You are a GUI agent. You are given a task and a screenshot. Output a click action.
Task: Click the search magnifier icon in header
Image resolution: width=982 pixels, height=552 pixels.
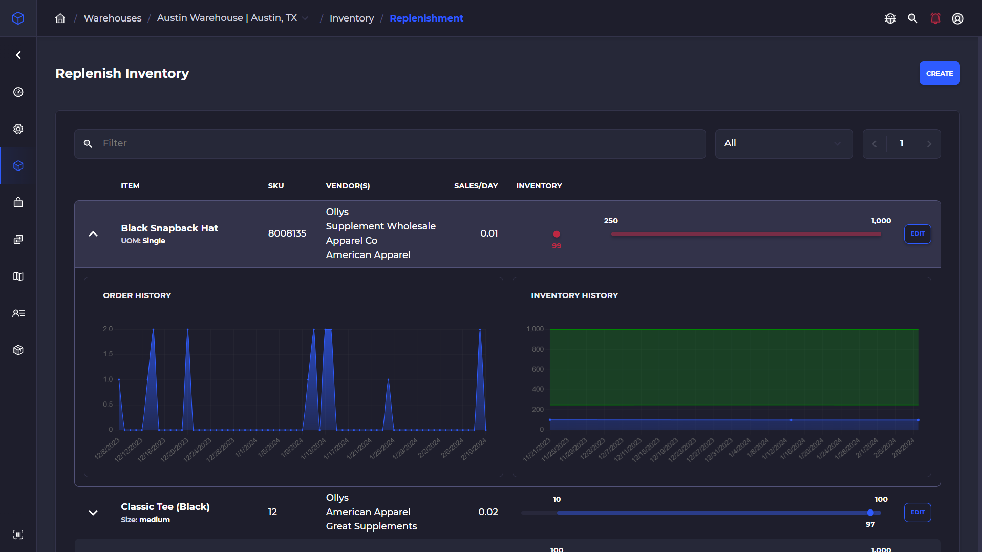[913, 18]
